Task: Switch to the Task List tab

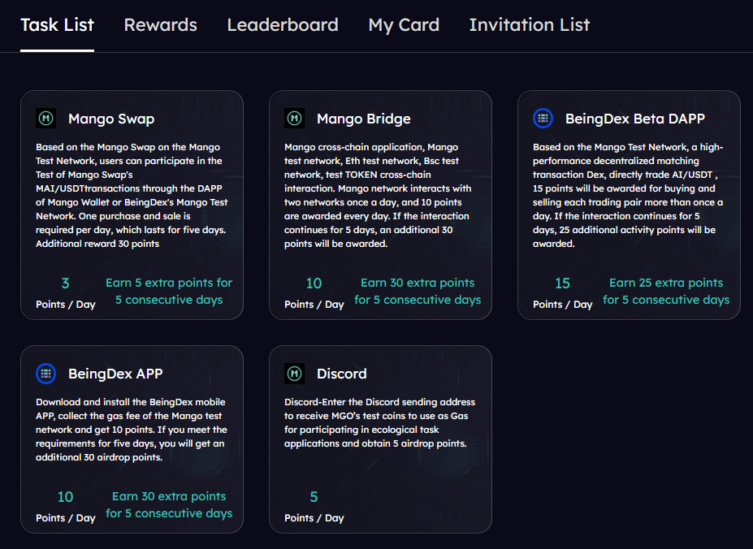Action: click(57, 25)
